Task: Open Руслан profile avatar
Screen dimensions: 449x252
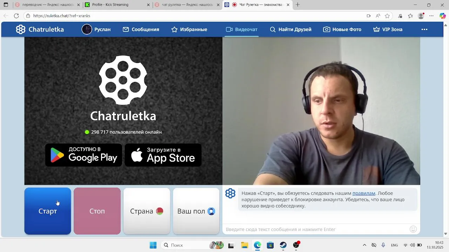Action: 87,29
